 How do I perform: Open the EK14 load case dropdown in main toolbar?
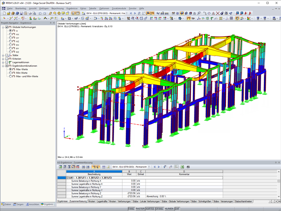click(x=127, y=13)
